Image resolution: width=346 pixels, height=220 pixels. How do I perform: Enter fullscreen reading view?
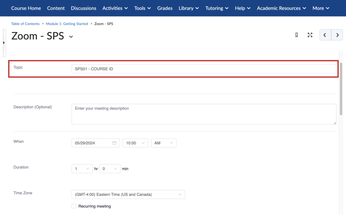click(310, 35)
